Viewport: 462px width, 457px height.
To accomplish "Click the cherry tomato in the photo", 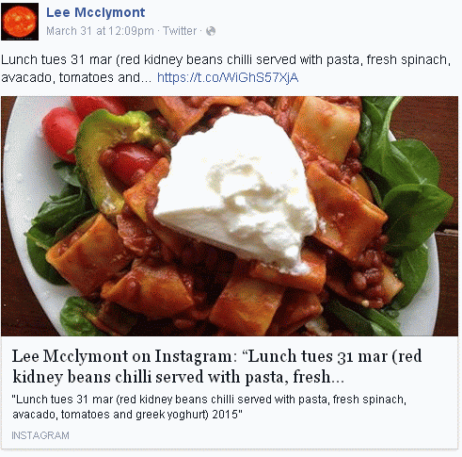I will pyautogui.click(x=59, y=134).
